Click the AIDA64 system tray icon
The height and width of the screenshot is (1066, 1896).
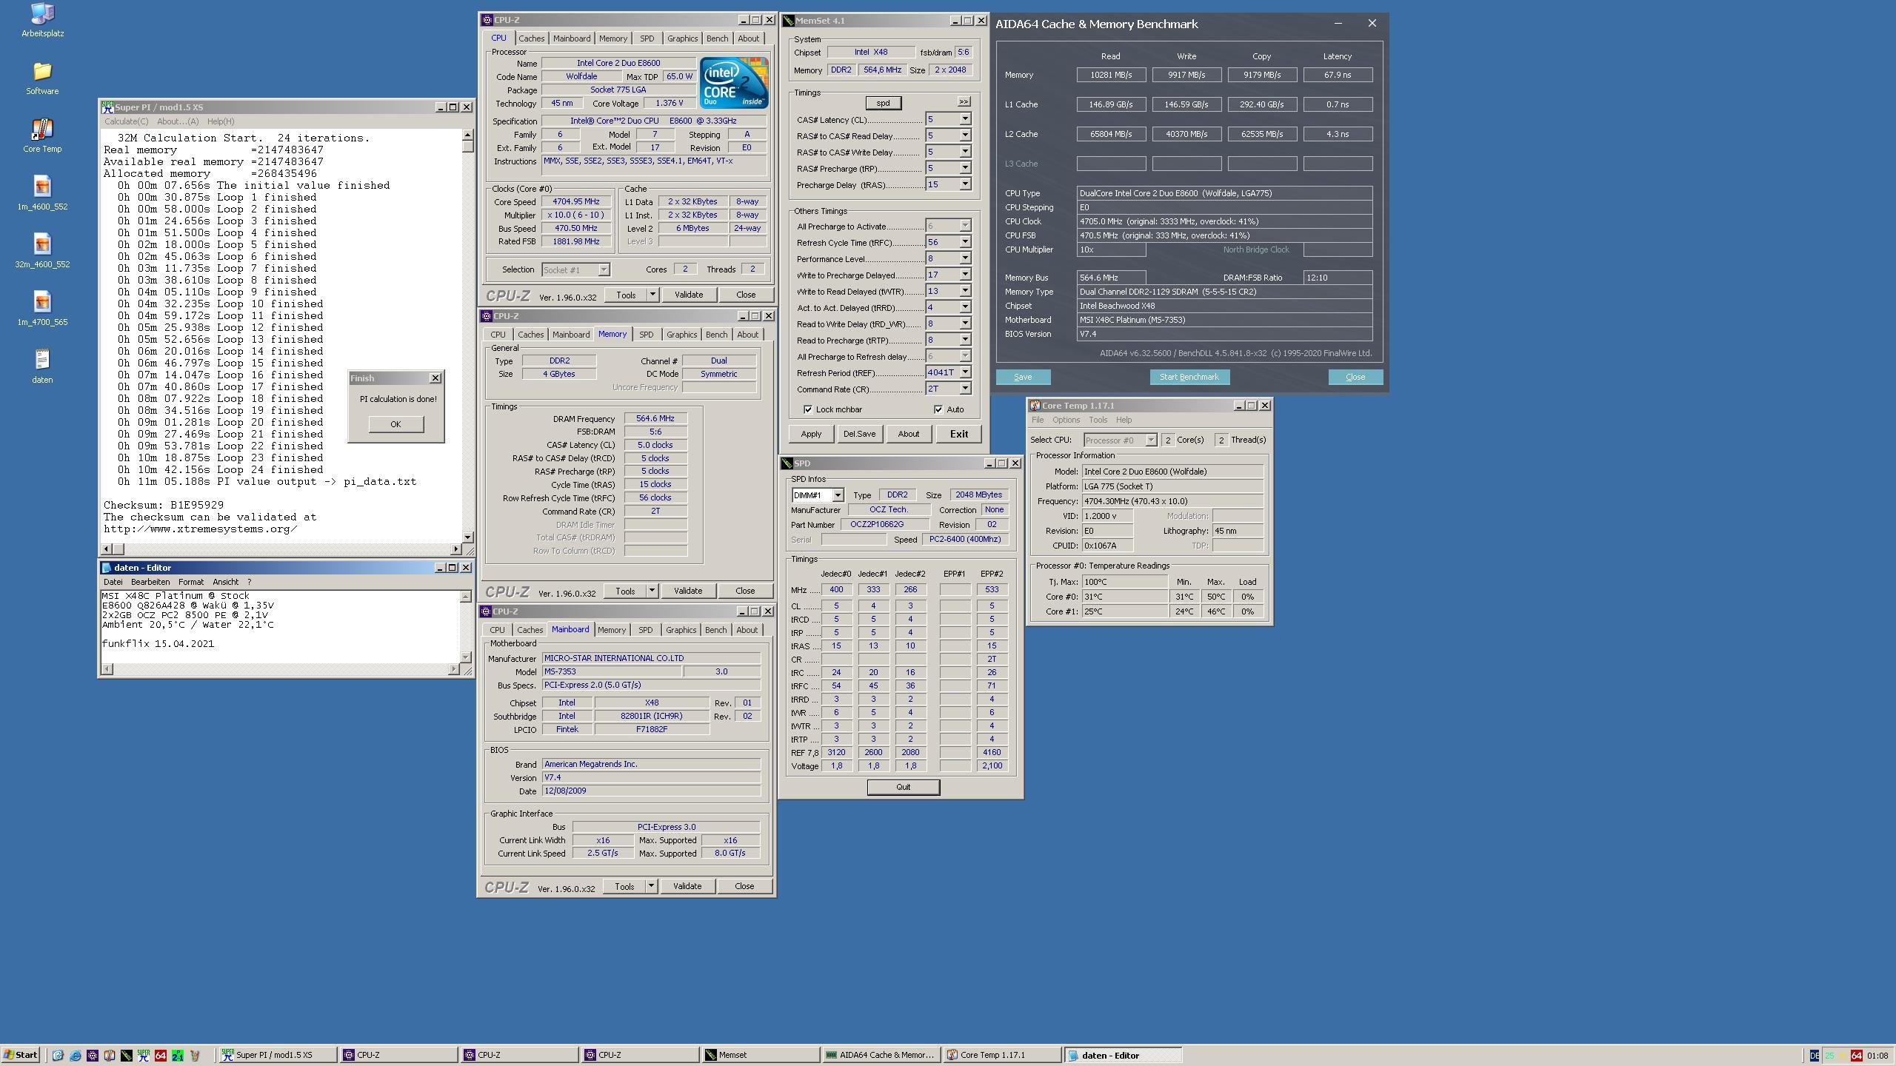1857,1055
